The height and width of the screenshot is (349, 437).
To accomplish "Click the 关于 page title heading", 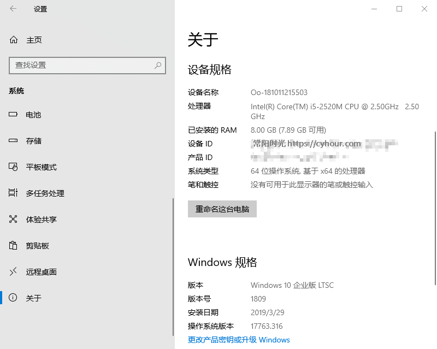I will 203,39.
